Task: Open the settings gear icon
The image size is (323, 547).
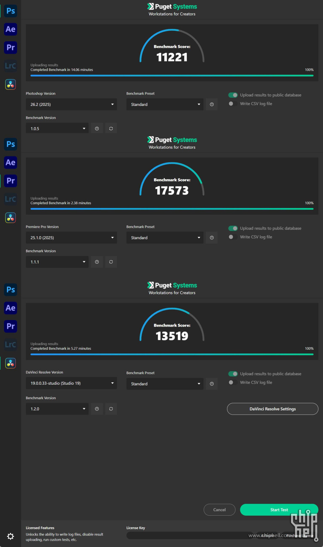Action: (11, 536)
